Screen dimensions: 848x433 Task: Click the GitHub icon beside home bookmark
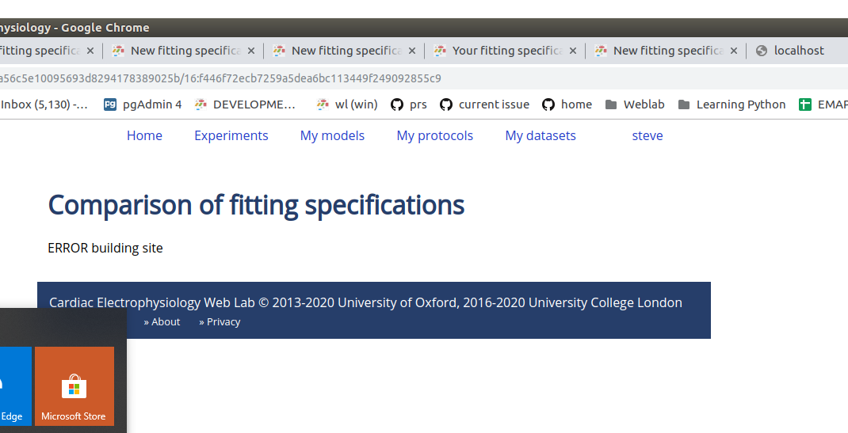548,104
